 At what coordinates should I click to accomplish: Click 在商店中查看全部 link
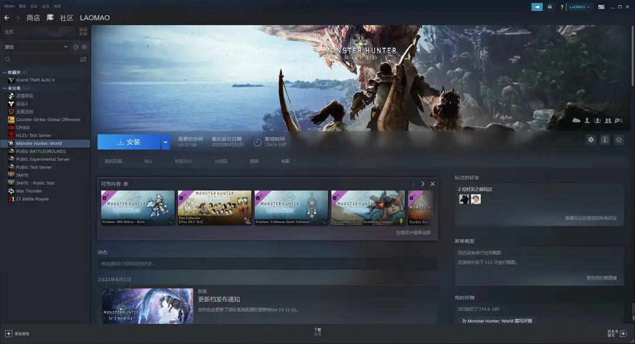[x=413, y=233]
